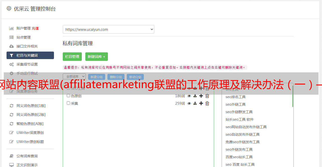Click the gear icon beside 优采云 管理控制台
Viewport: 322px width, 167px height.
click(x=9, y=9)
